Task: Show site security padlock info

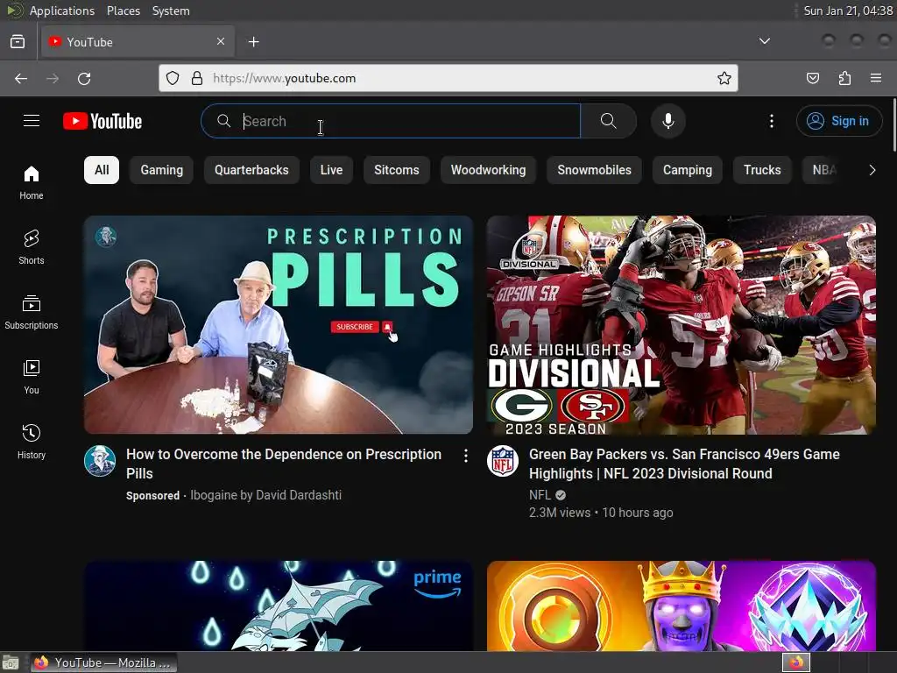Action: [x=197, y=78]
